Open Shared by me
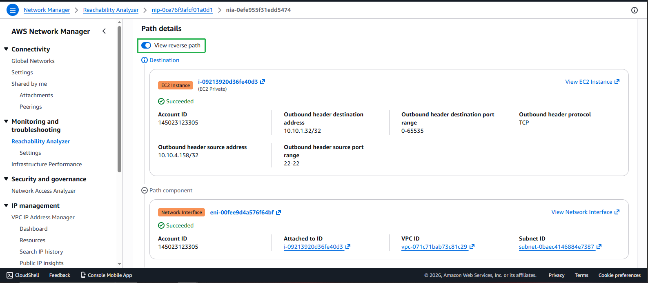The image size is (648, 283). pos(29,84)
